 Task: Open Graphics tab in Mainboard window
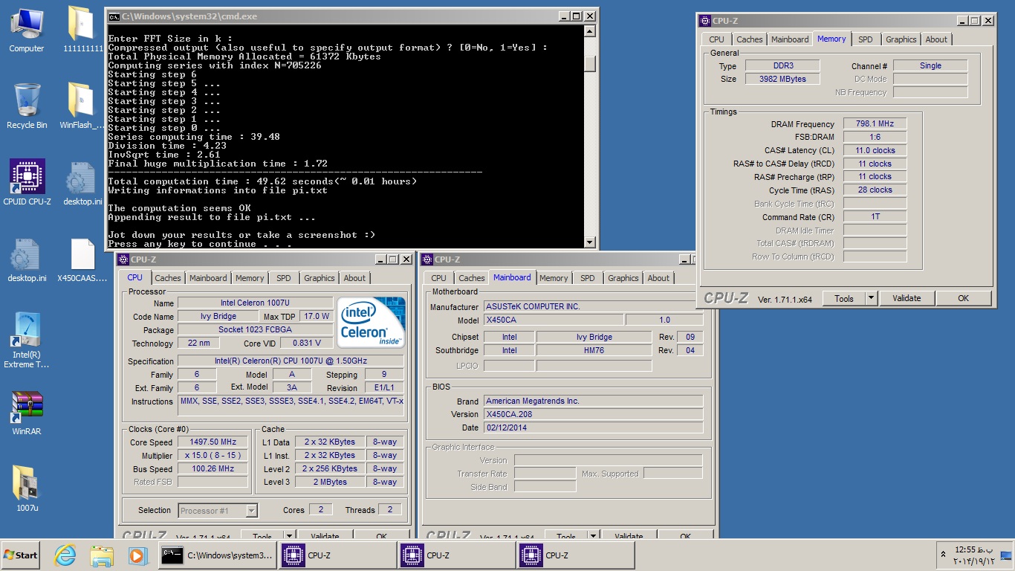pos(623,278)
